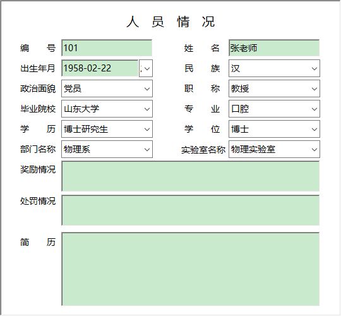Expand the 学位 dropdown arrow
The height and width of the screenshot is (316, 341).
[314, 130]
